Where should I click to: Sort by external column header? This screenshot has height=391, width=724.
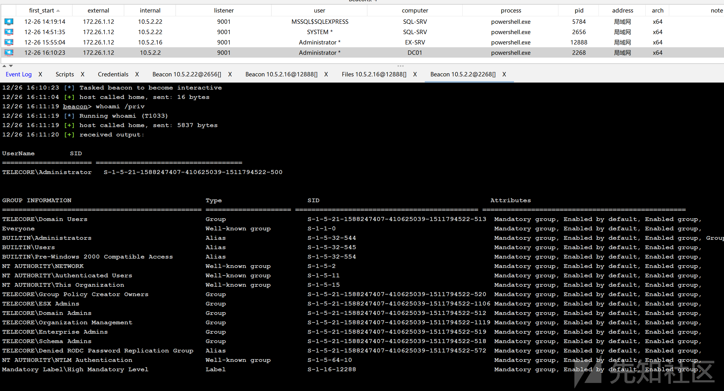point(98,10)
